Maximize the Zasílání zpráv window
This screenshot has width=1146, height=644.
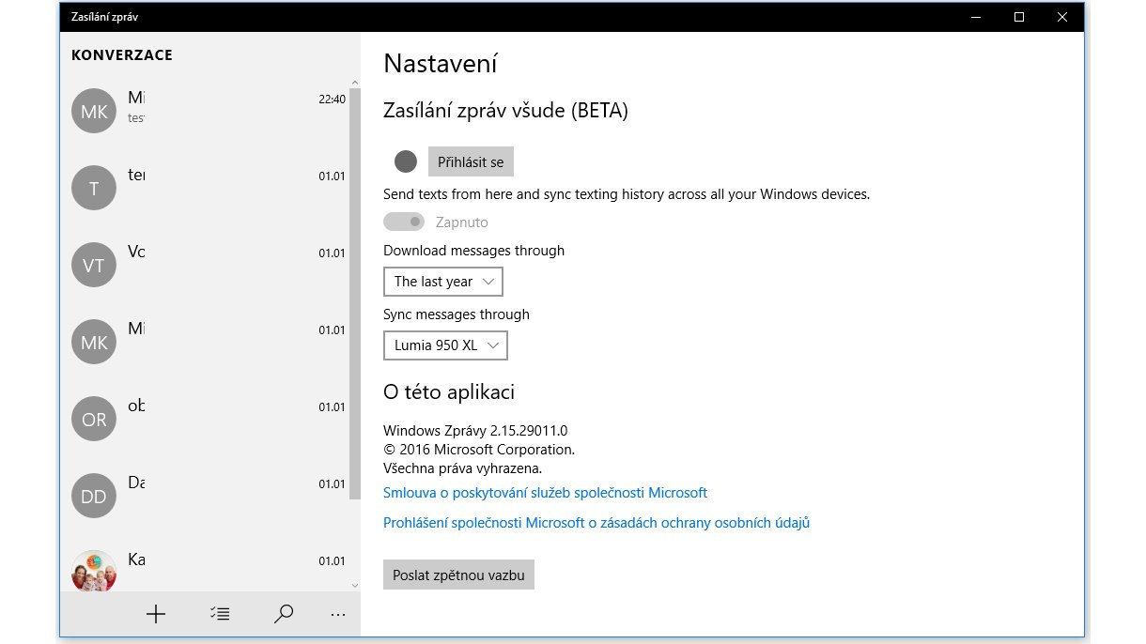pyautogui.click(x=1019, y=17)
